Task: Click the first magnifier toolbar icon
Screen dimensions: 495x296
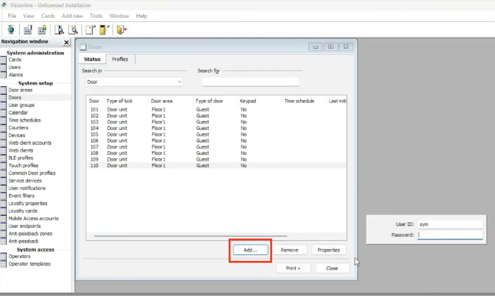Action: [59, 30]
